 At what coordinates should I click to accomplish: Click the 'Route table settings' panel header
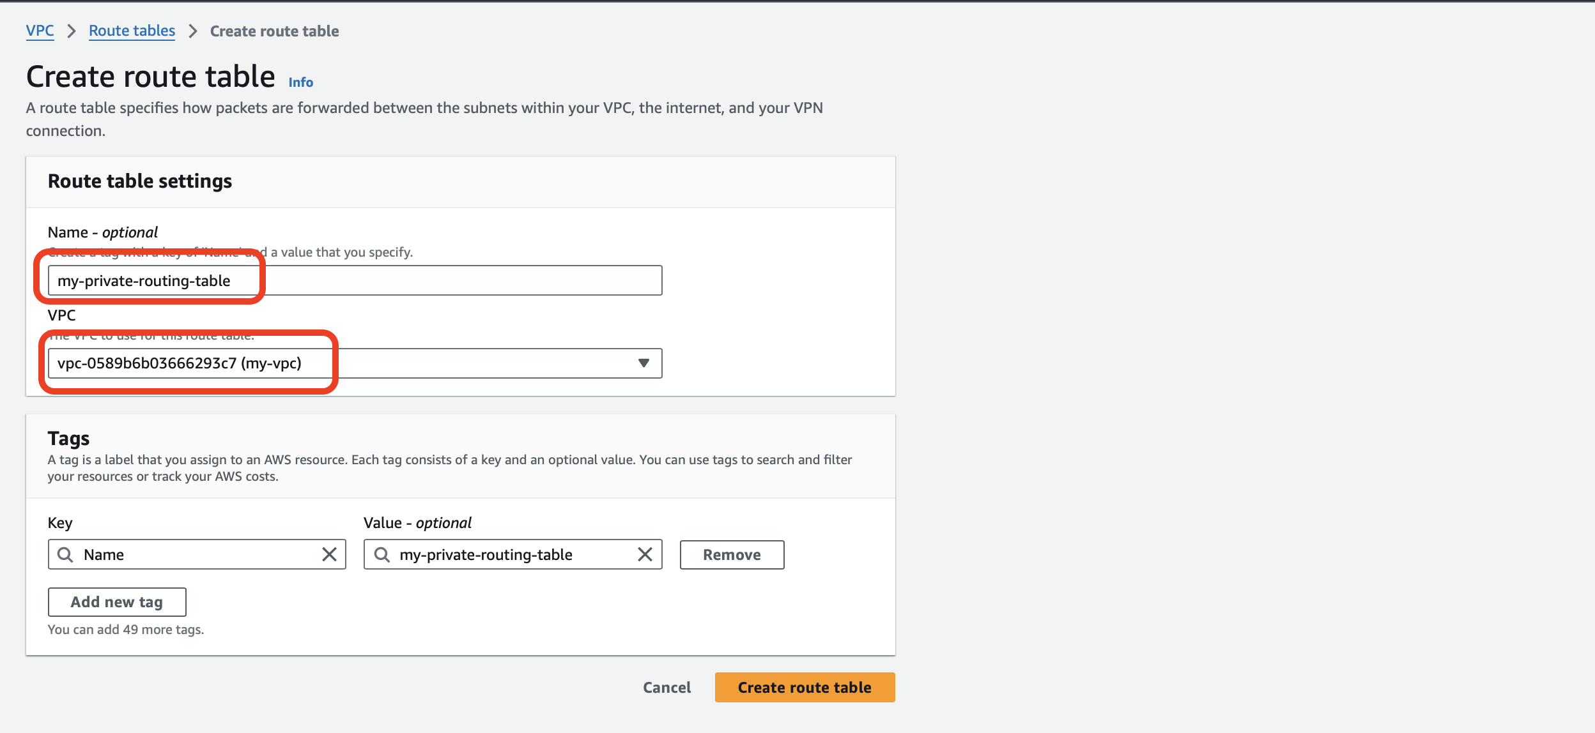tap(140, 181)
